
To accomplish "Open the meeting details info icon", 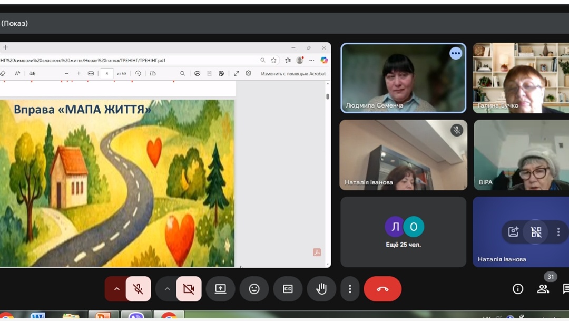I will coord(518,289).
